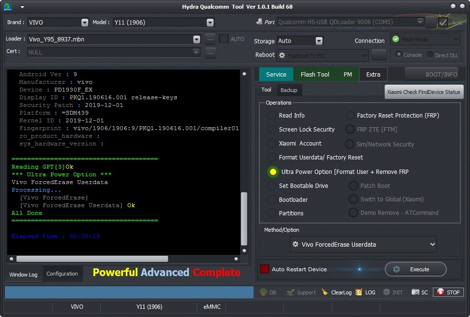This screenshot has height=317, width=470.
Task: Select the Tool sub-tab
Action: point(266,90)
